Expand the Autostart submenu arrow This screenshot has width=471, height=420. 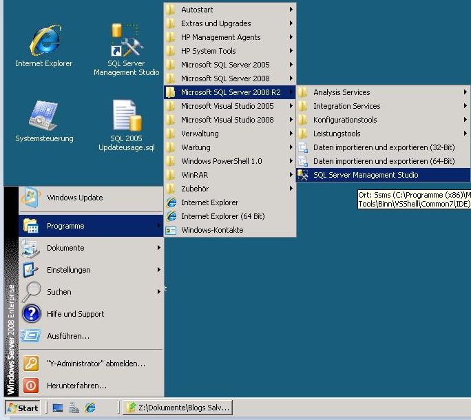coord(291,10)
